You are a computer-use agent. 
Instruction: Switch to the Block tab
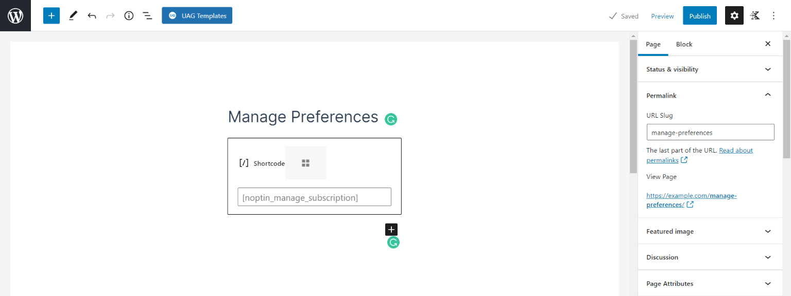coord(684,44)
